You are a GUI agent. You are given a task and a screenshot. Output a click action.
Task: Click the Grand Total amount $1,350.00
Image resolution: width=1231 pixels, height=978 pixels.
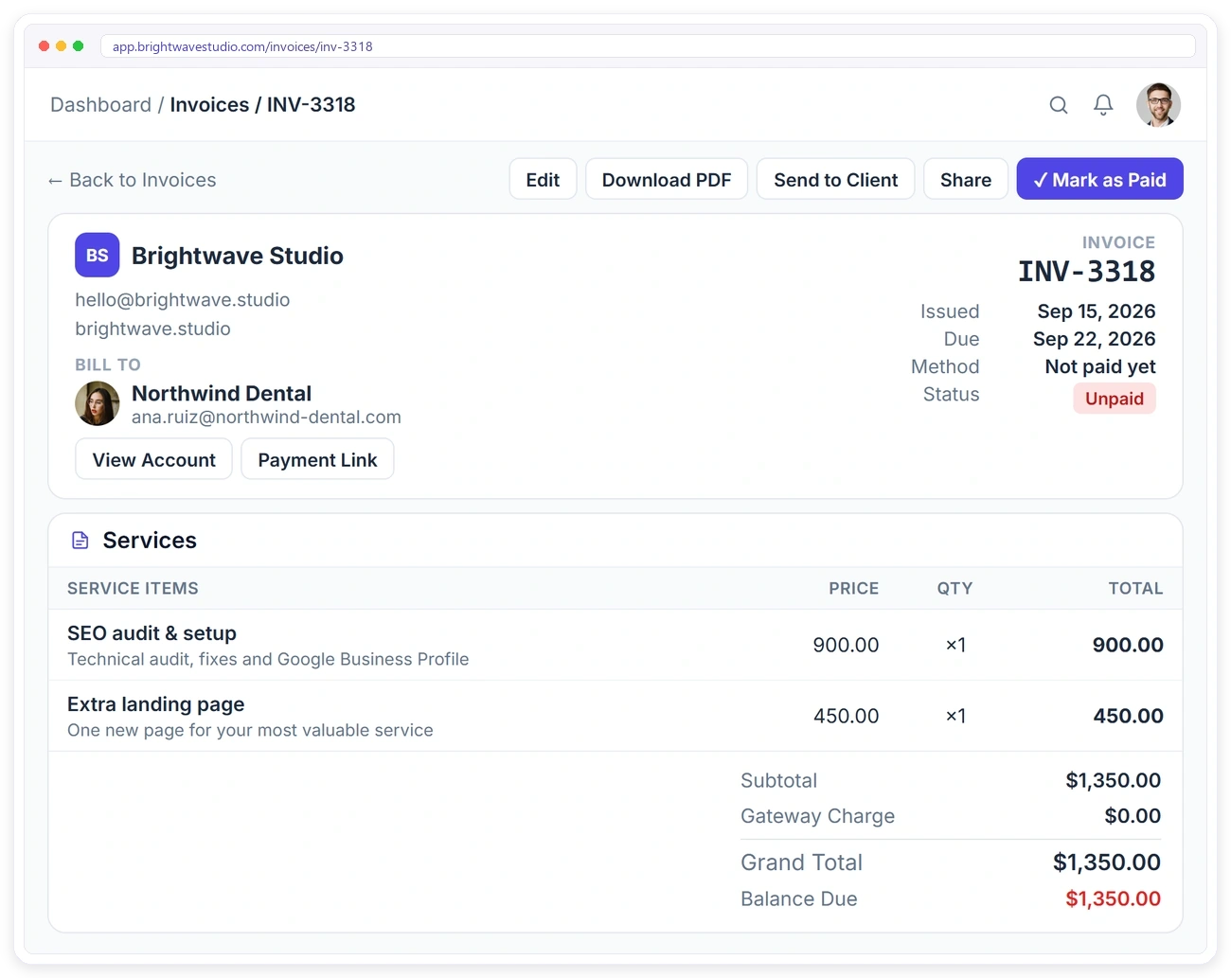coord(1107,862)
